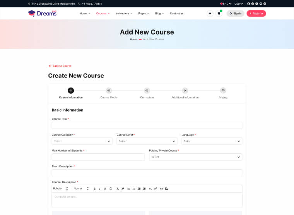
Task: Insert an ordered list in the editor
Action: pyautogui.click(x=129, y=189)
